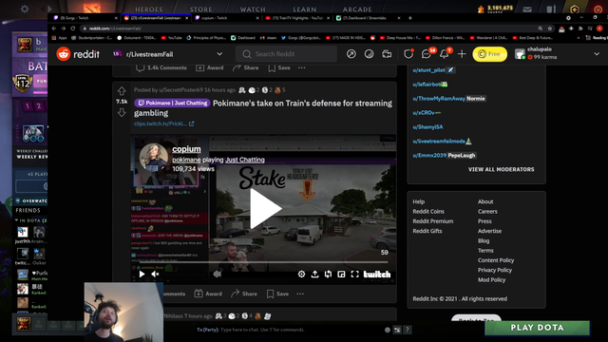Click the clip loop arrows icon
This screenshot has width=608, height=342.
[x=328, y=275]
